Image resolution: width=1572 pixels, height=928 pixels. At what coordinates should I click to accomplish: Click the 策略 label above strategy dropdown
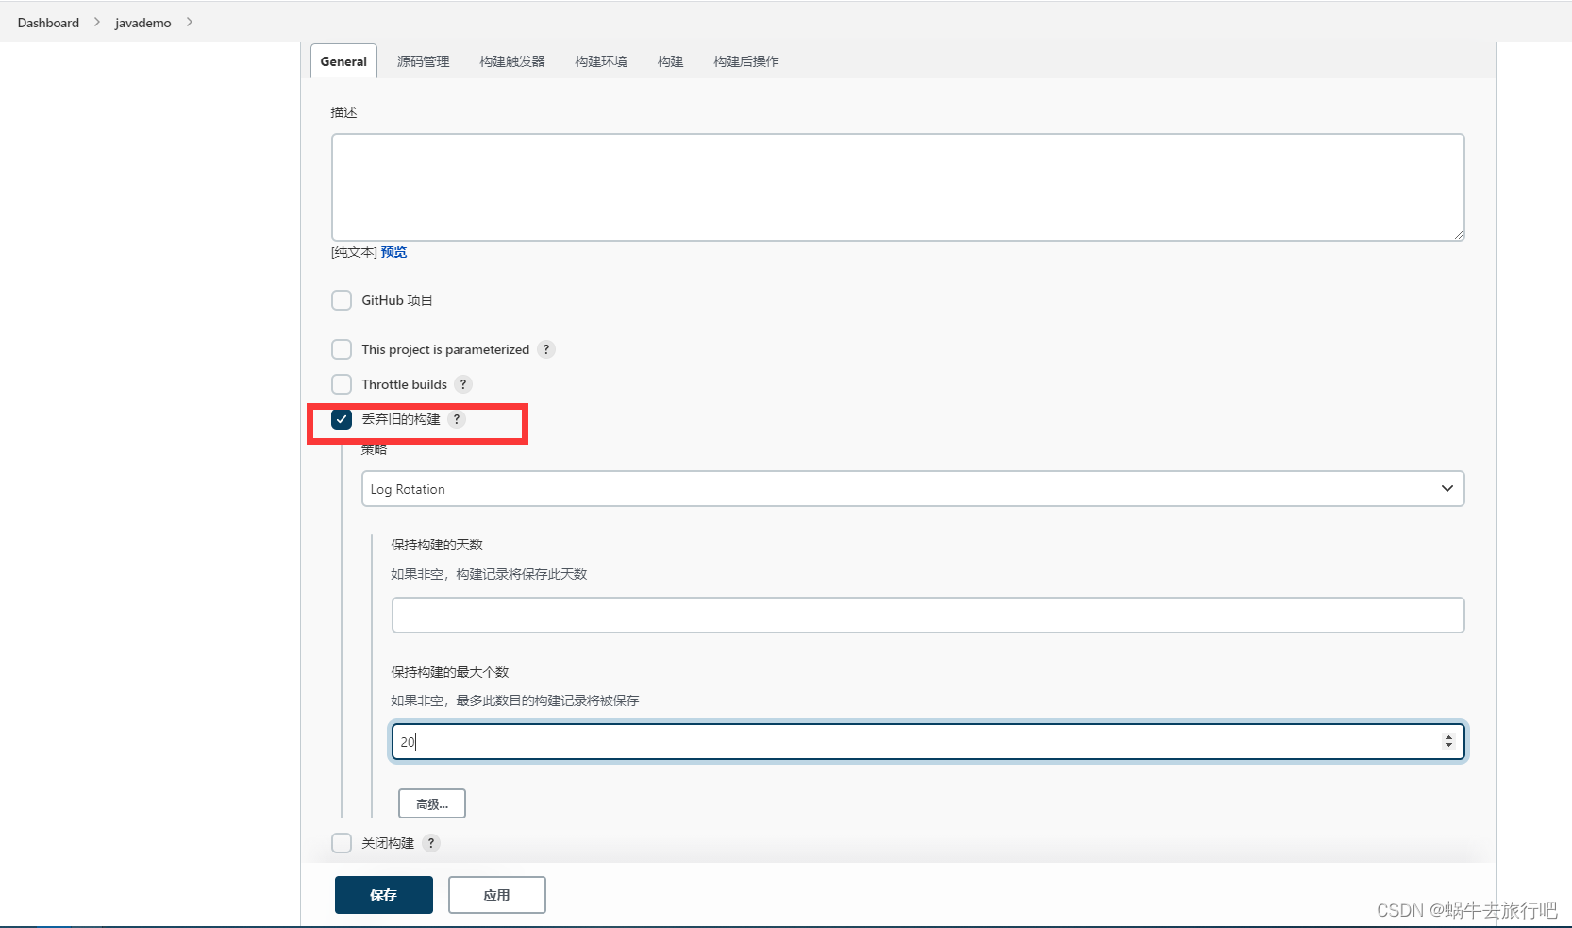374,449
